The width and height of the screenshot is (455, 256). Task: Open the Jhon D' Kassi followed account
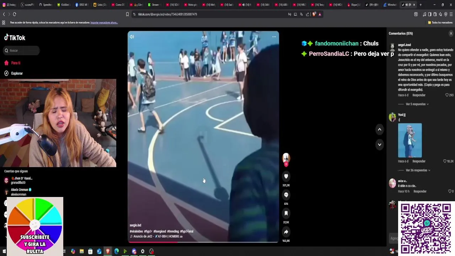18,180
